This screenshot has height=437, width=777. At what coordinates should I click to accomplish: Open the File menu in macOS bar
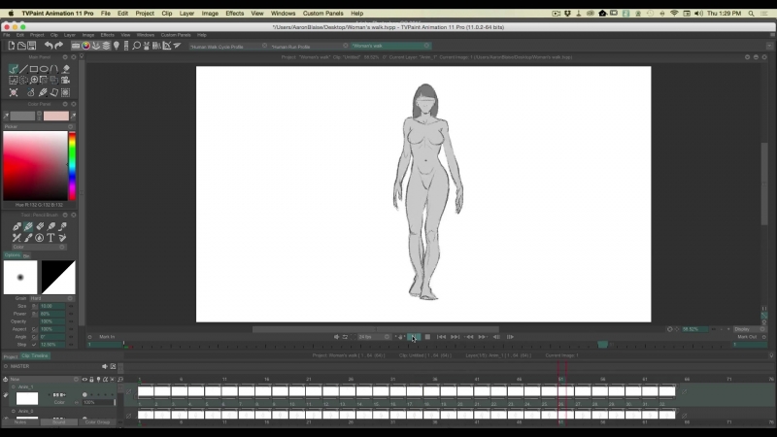point(106,14)
